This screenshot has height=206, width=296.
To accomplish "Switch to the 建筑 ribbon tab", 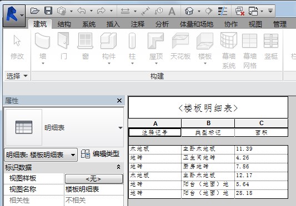I will [x=40, y=24].
